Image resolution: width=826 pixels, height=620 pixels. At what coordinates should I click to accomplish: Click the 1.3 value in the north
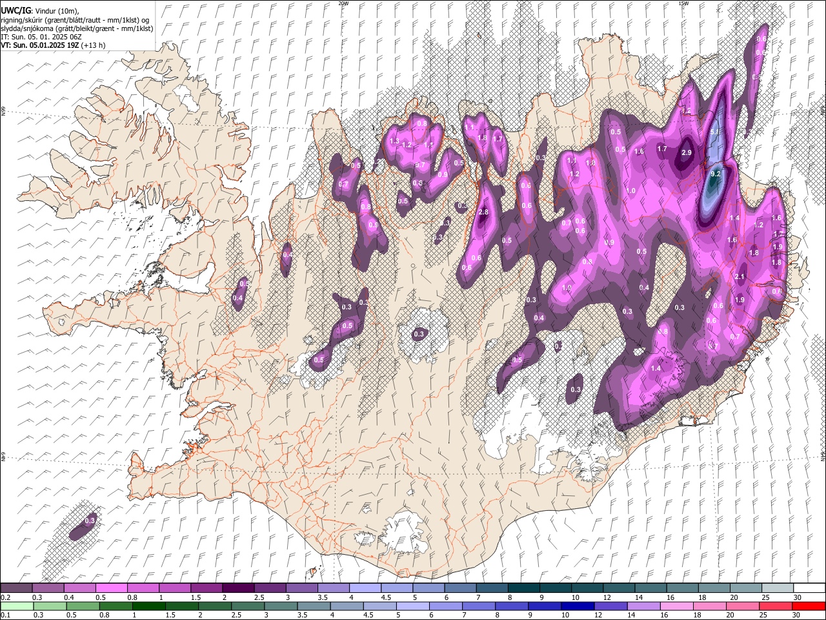pos(395,141)
